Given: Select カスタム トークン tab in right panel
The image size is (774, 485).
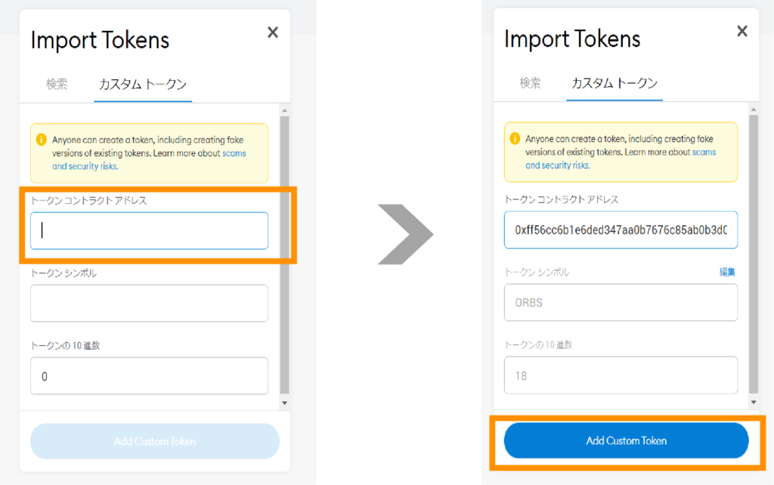Looking at the screenshot, I should pyautogui.click(x=614, y=83).
